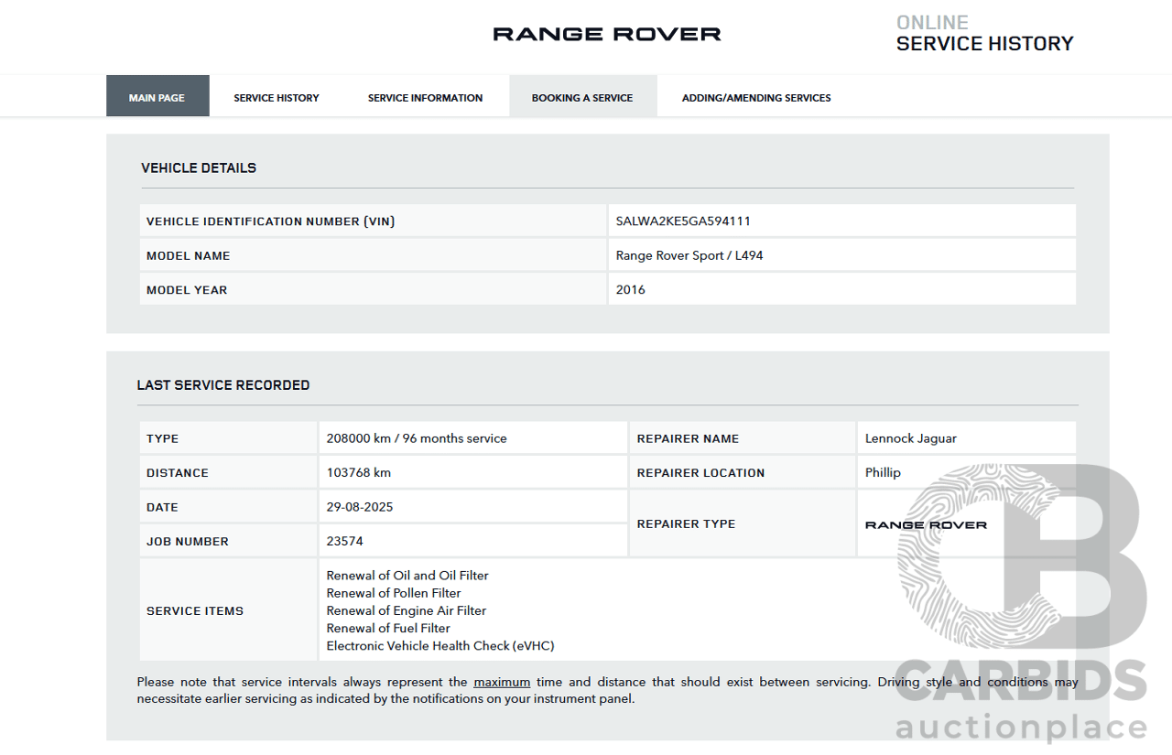
Task: Click the repairer location Phillip
Action: (x=883, y=473)
